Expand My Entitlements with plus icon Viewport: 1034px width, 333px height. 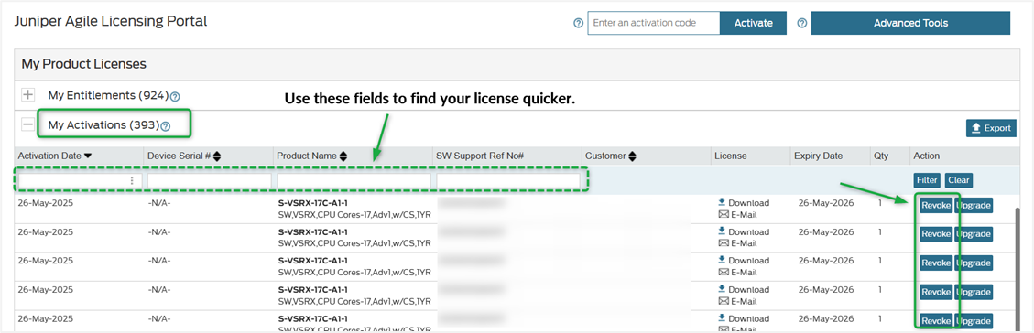(27, 95)
